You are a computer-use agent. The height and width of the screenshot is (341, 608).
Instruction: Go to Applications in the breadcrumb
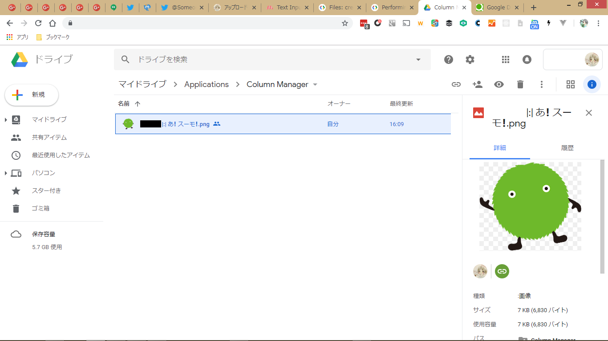(207, 84)
